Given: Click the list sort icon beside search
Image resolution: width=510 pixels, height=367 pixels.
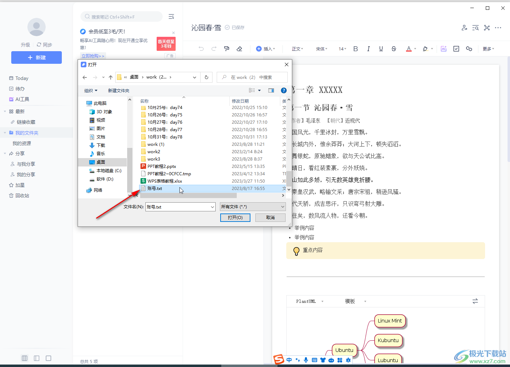Looking at the screenshot, I should click(x=171, y=16).
